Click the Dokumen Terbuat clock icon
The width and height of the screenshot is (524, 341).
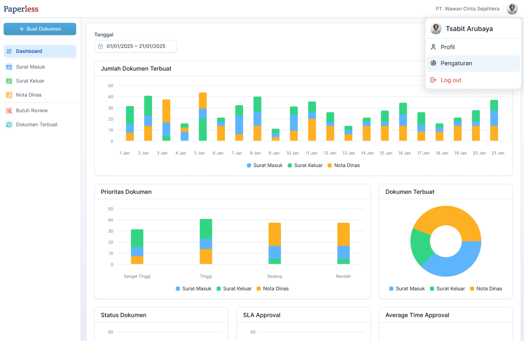(x=9, y=125)
